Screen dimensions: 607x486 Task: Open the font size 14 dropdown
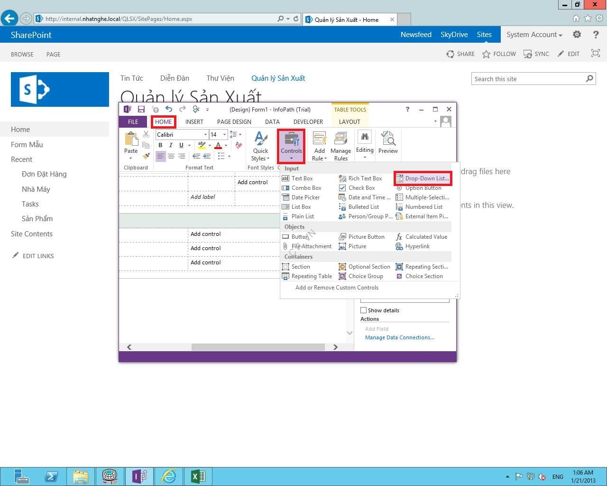(224, 135)
